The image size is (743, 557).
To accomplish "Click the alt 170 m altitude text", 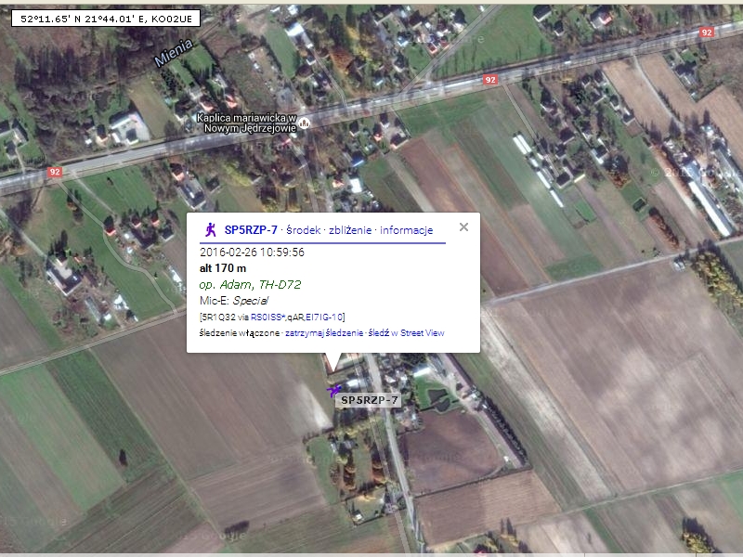I will (x=223, y=268).
